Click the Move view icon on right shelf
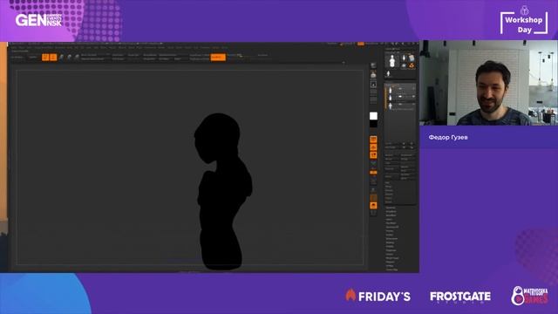 [x=373, y=190]
